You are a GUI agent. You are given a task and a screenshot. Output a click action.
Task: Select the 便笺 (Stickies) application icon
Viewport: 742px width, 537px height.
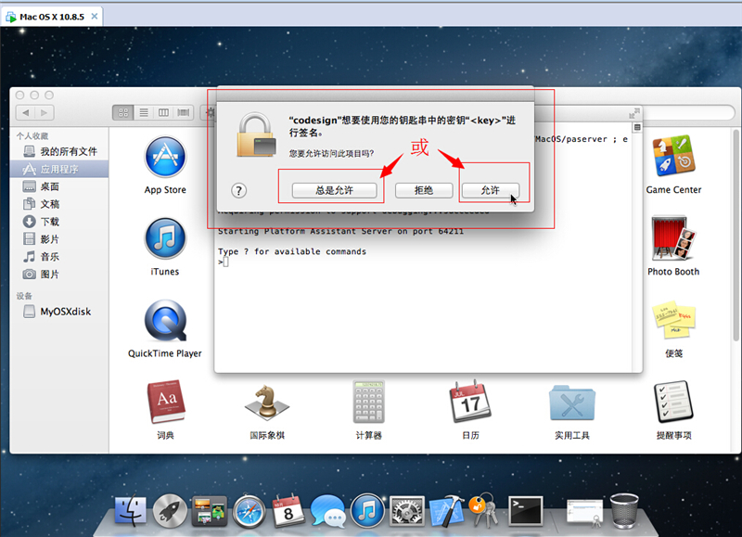click(x=673, y=321)
